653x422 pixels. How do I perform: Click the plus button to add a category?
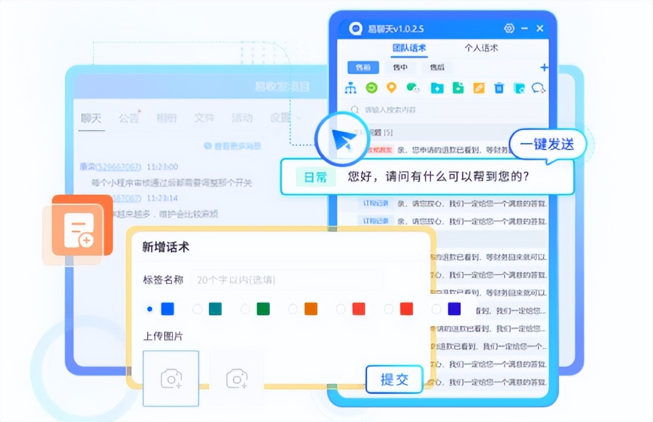[544, 67]
